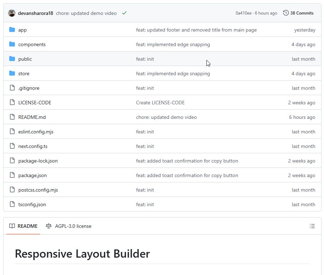Click the store folder icon
The height and width of the screenshot is (275, 324).
pos(12,73)
